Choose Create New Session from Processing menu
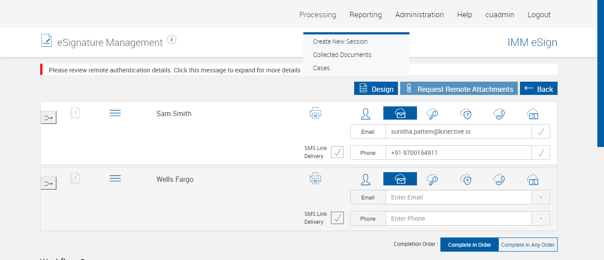 (340, 41)
